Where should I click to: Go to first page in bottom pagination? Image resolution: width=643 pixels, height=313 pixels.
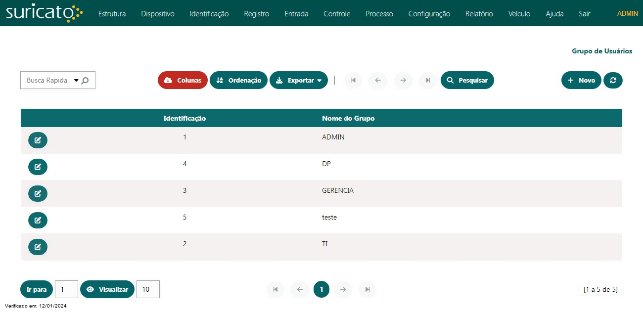pos(276,289)
